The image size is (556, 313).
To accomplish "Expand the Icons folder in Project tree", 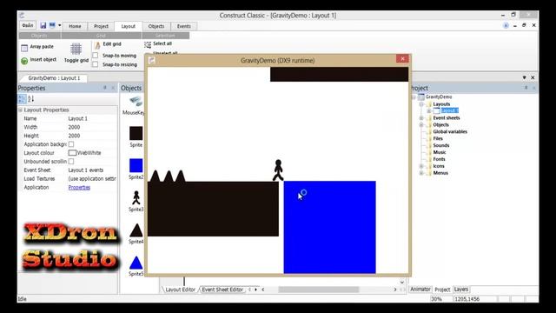I will point(421,166).
